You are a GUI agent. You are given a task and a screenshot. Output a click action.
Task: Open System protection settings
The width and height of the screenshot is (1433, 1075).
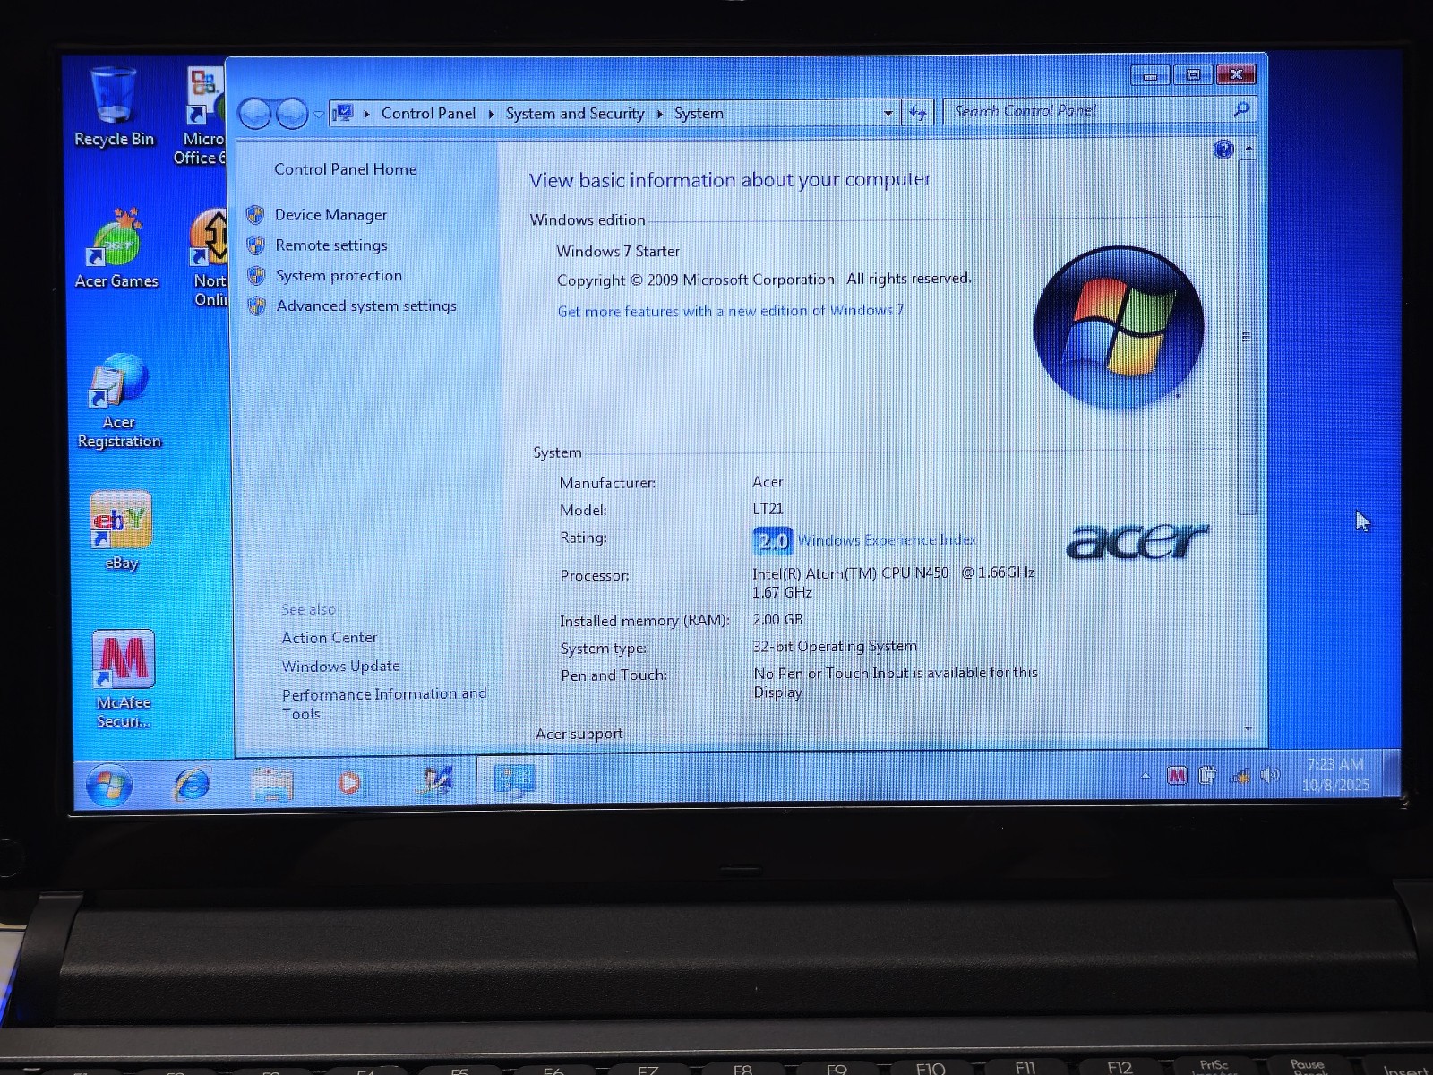339,276
